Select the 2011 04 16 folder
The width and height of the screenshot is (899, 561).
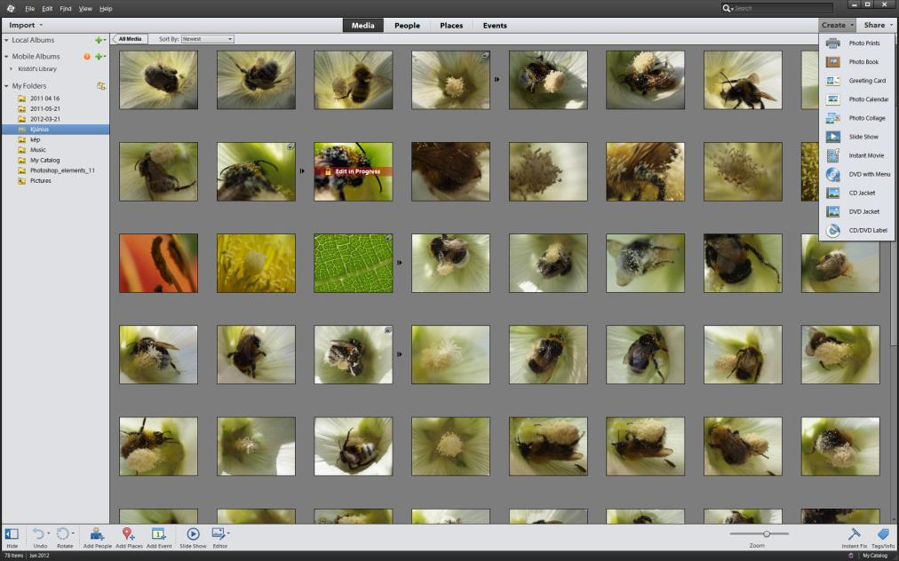(44, 99)
